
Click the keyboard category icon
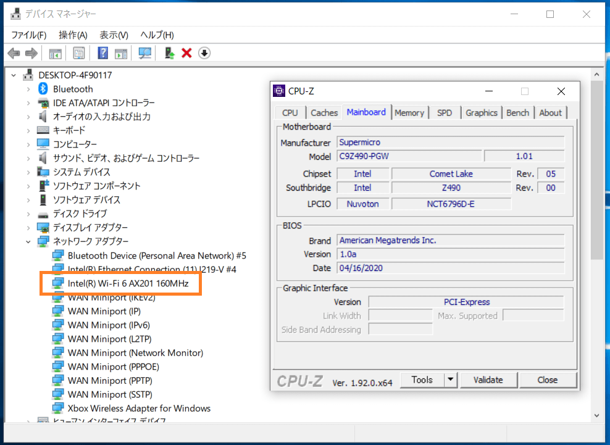point(43,130)
